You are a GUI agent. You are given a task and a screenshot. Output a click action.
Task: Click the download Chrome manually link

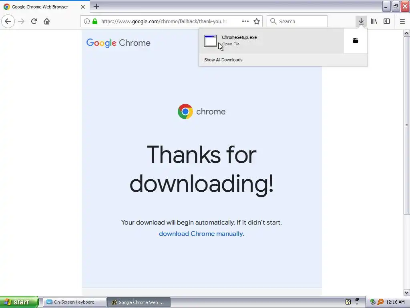(x=202, y=234)
